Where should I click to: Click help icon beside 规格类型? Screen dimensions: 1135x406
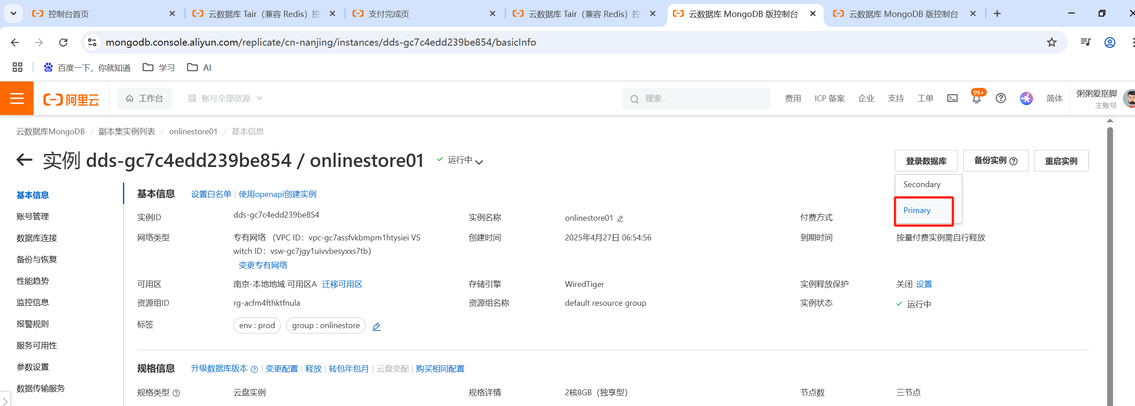pyautogui.click(x=176, y=393)
